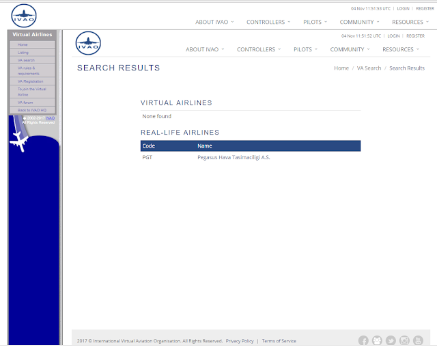The height and width of the screenshot is (354, 437).
Task: Click the REAL-LIFE AIRLINES heading
Action: 180,132
